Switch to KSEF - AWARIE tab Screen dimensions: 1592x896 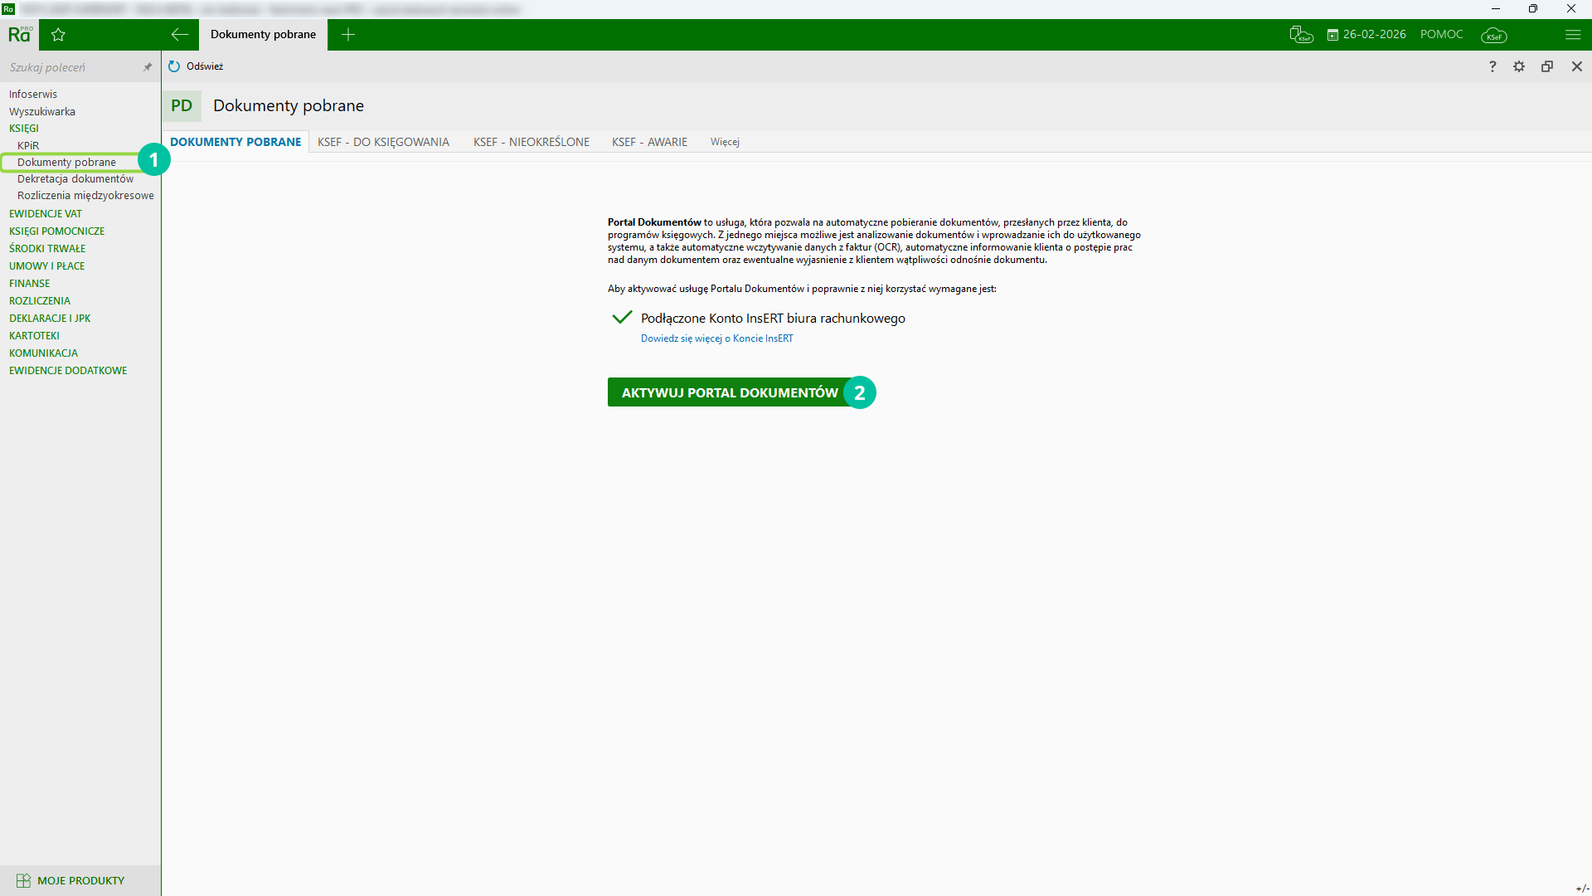coord(649,142)
